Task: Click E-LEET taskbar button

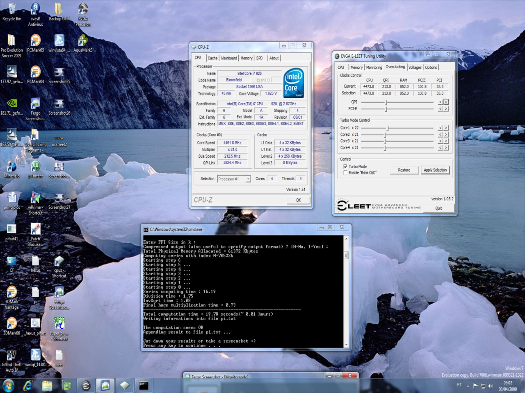Action: tap(86, 385)
